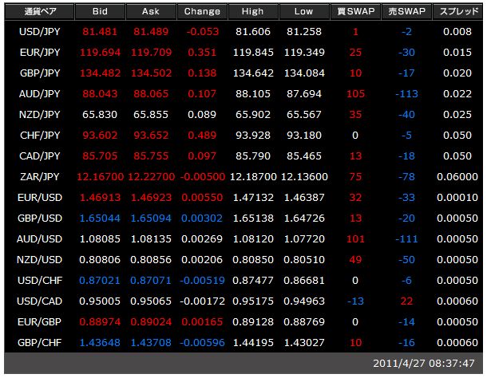Select AUD/JPY bid 88.043
The image size is (487, 378).
(x=100, y=94)
